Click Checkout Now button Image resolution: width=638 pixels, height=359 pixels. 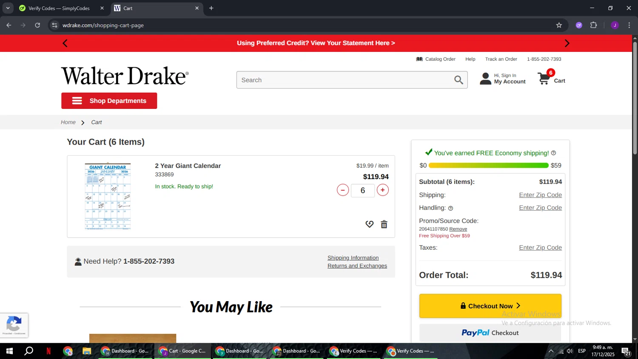[x=490, y=306]
